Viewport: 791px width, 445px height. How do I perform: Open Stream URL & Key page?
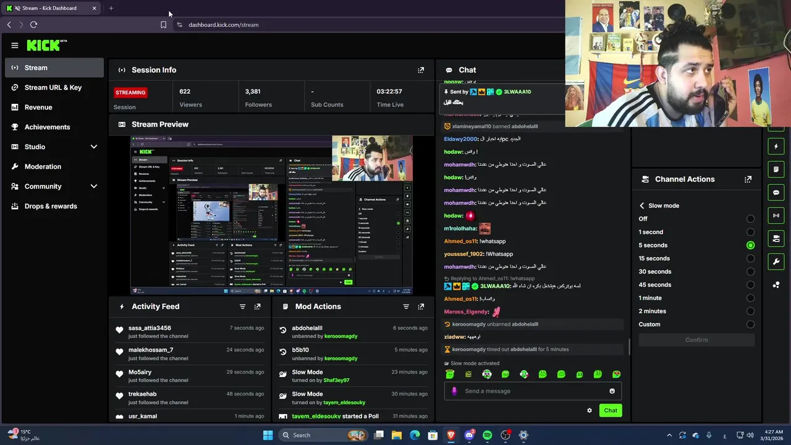54,87
